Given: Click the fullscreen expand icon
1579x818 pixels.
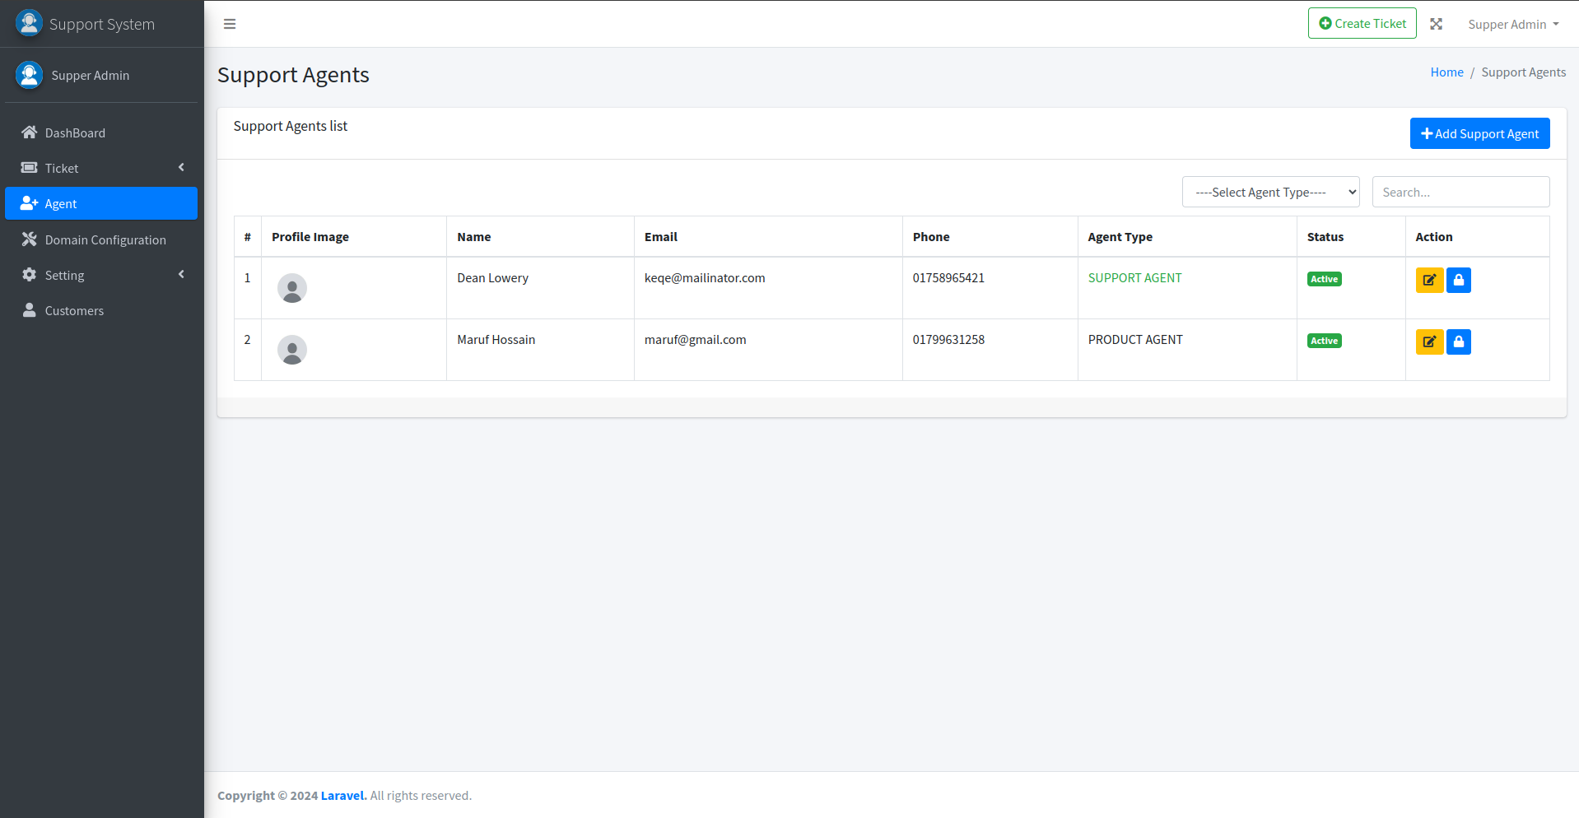Looking at the screenshot, I should (1436, 24).
